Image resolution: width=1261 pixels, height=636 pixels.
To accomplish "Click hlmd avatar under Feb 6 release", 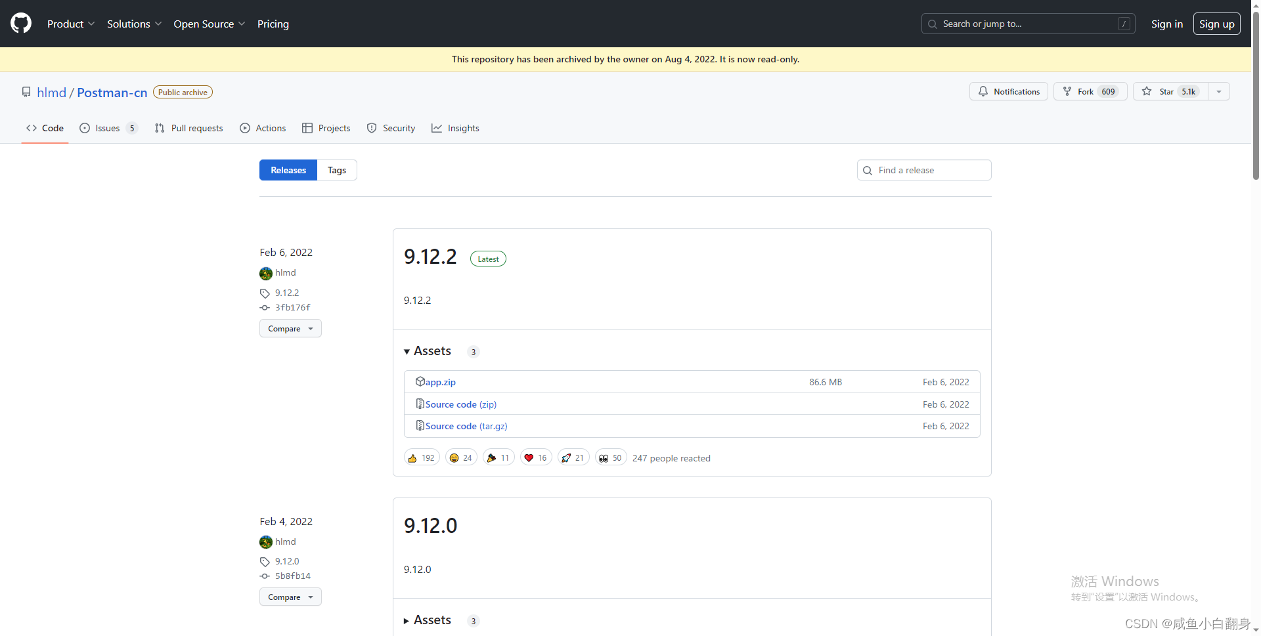I will 266,273.
